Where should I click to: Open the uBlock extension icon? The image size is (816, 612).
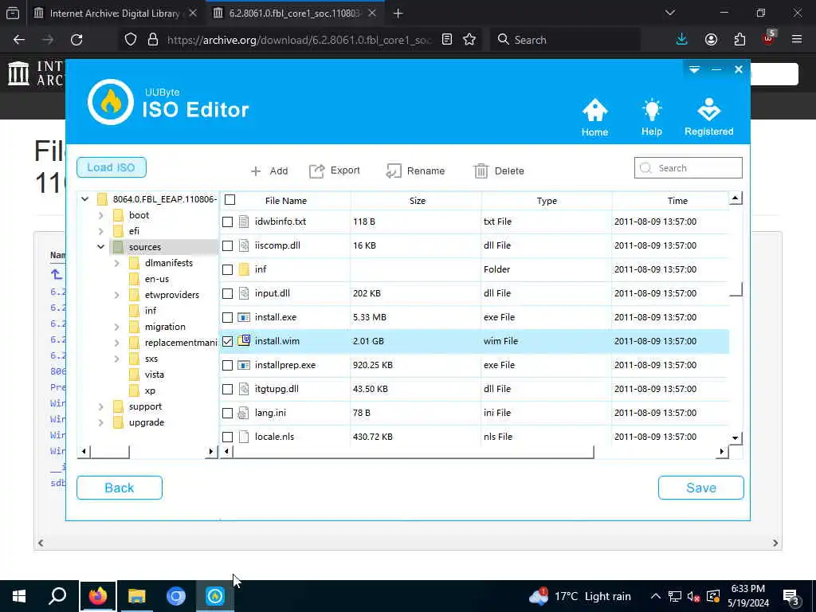tap(769, 38)
